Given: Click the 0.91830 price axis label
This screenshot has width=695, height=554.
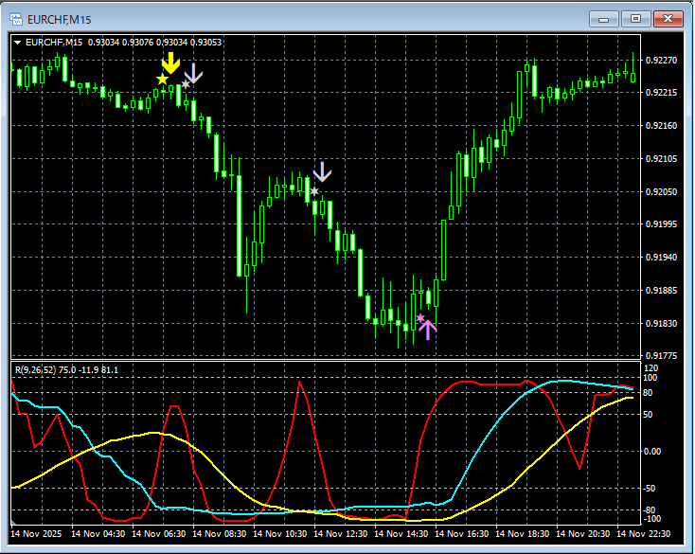Looking at the screenshot, I should coord(659,324).
